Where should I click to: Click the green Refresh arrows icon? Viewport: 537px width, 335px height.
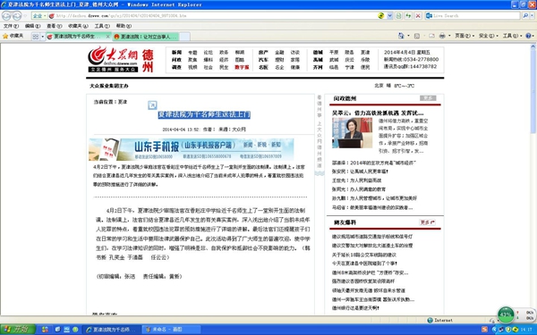tap(408, 16)
